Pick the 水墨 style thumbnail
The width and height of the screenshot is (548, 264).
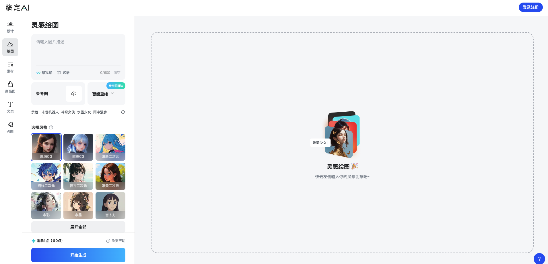point(78,206)
